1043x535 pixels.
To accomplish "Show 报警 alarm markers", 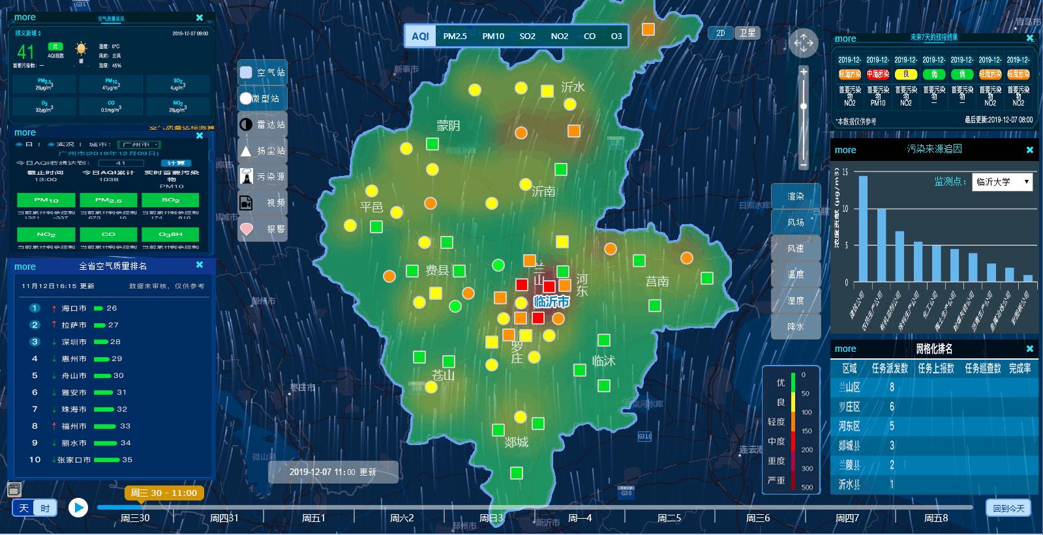I will pos(262,229).
